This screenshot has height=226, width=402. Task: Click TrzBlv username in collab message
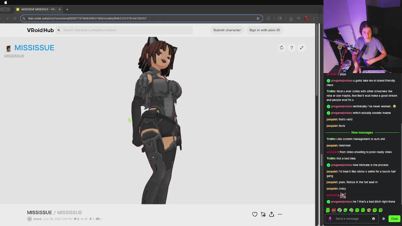331,91
